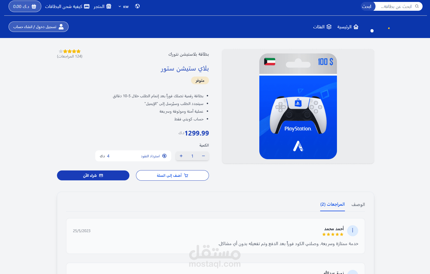This screenshot has width=430, height=274.
Task: Click the card icon for كيفية شحن البطاقات
Action: tap(87, 6)
